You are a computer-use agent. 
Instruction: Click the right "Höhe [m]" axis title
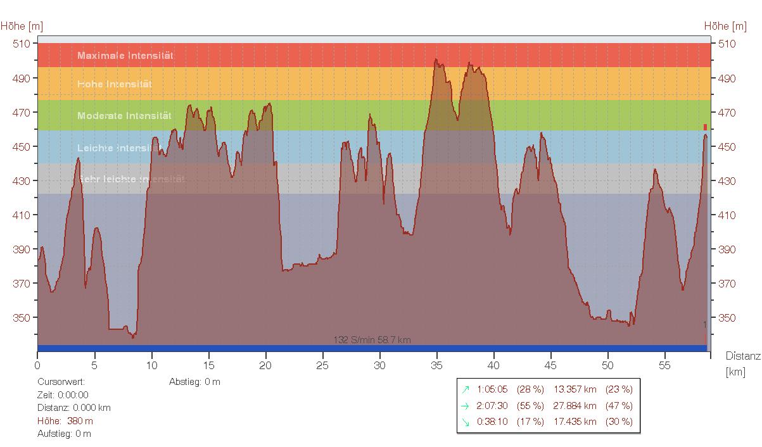pos(725,26)
